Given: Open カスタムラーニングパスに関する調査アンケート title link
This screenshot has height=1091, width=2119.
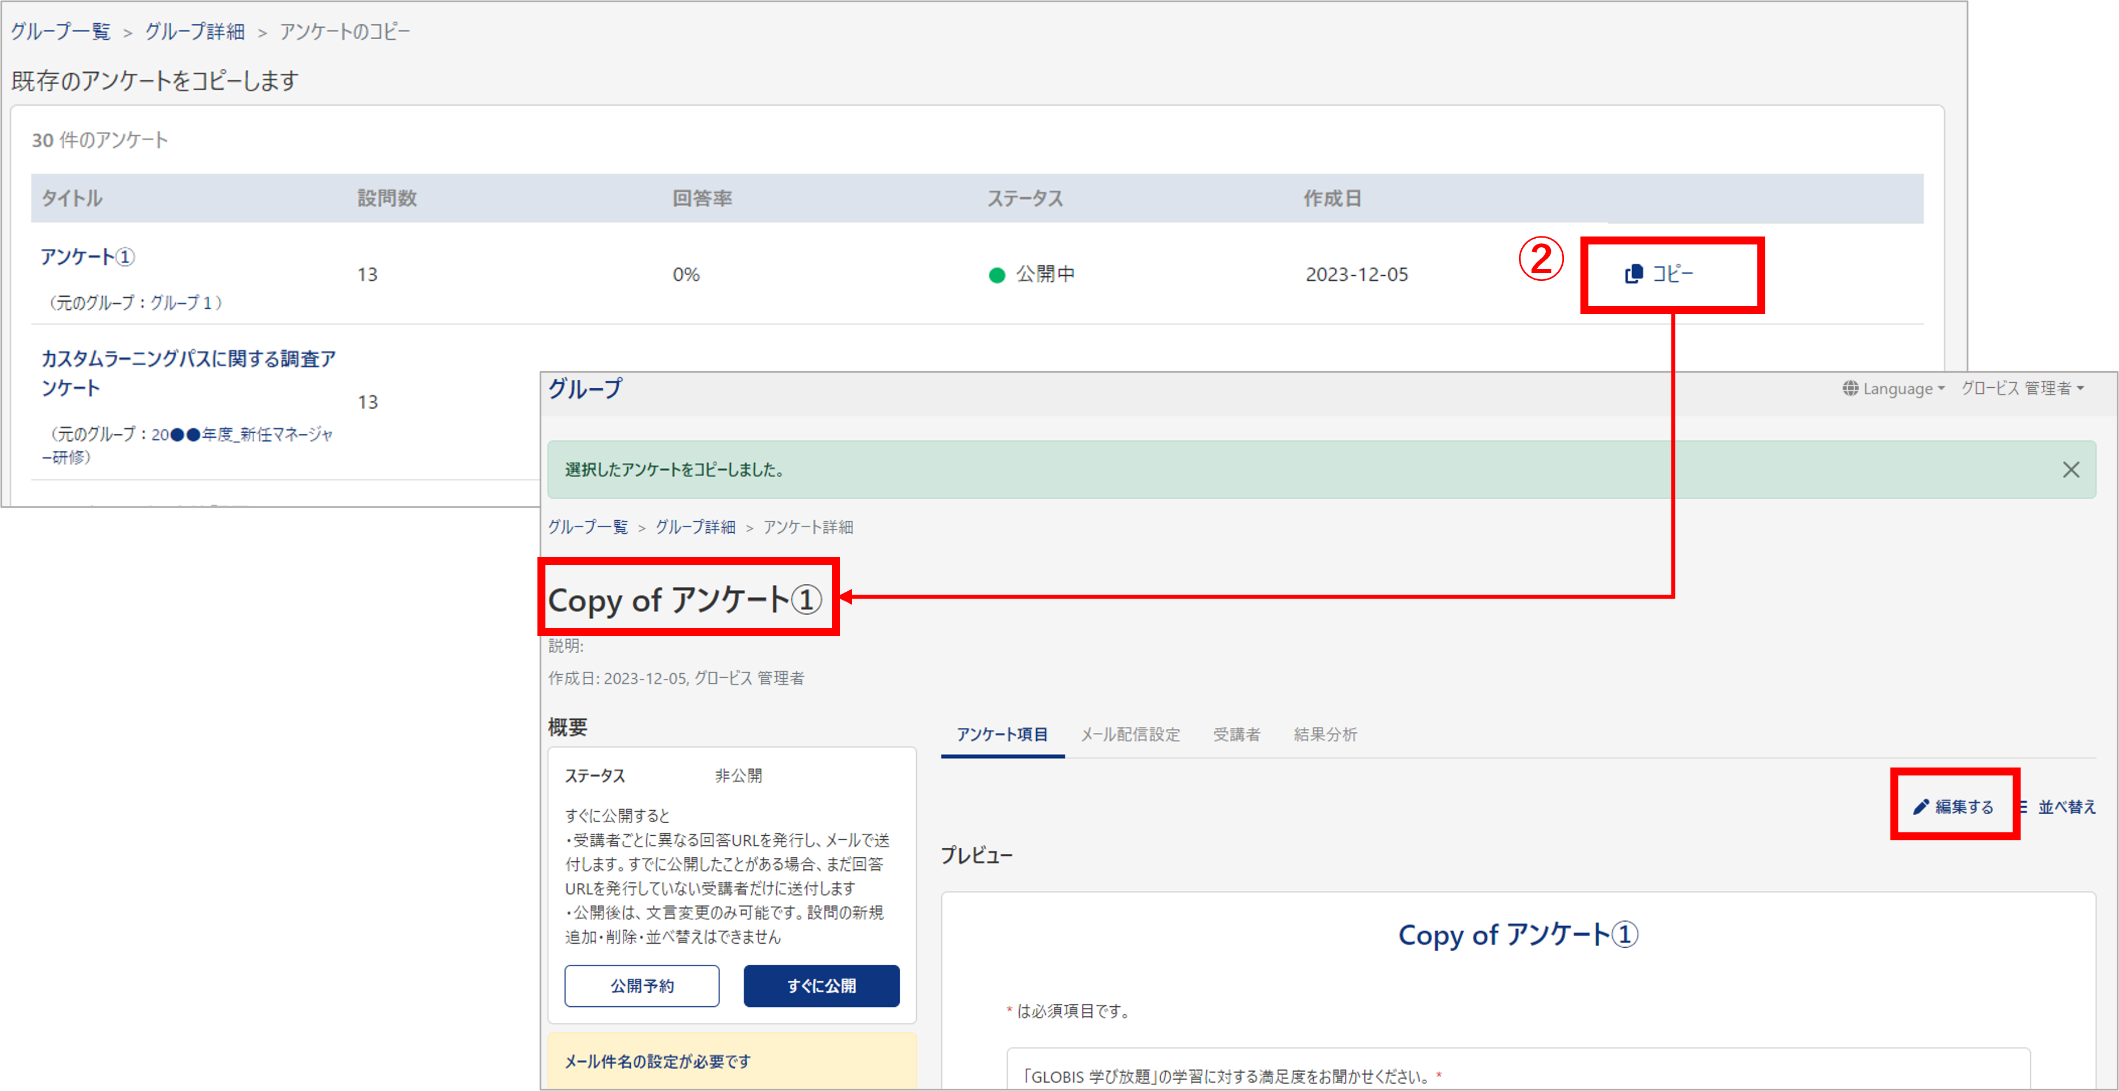Looking at the screenshot, I should pos(188,374).
